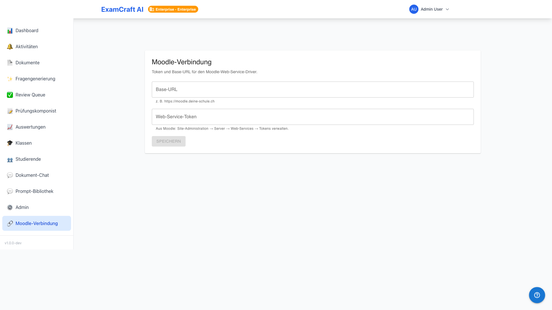Screen dimensions: 552x310
Task: Click the Moodle-Verbindung chain link icon
Action: (10, 224)
